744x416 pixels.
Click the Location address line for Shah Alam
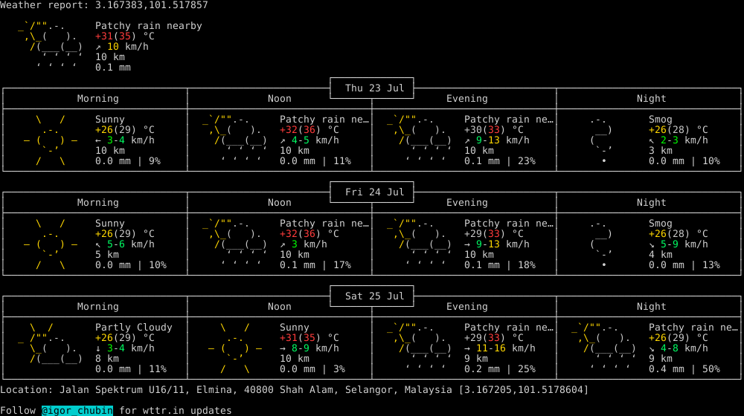(x=294, y=390)
